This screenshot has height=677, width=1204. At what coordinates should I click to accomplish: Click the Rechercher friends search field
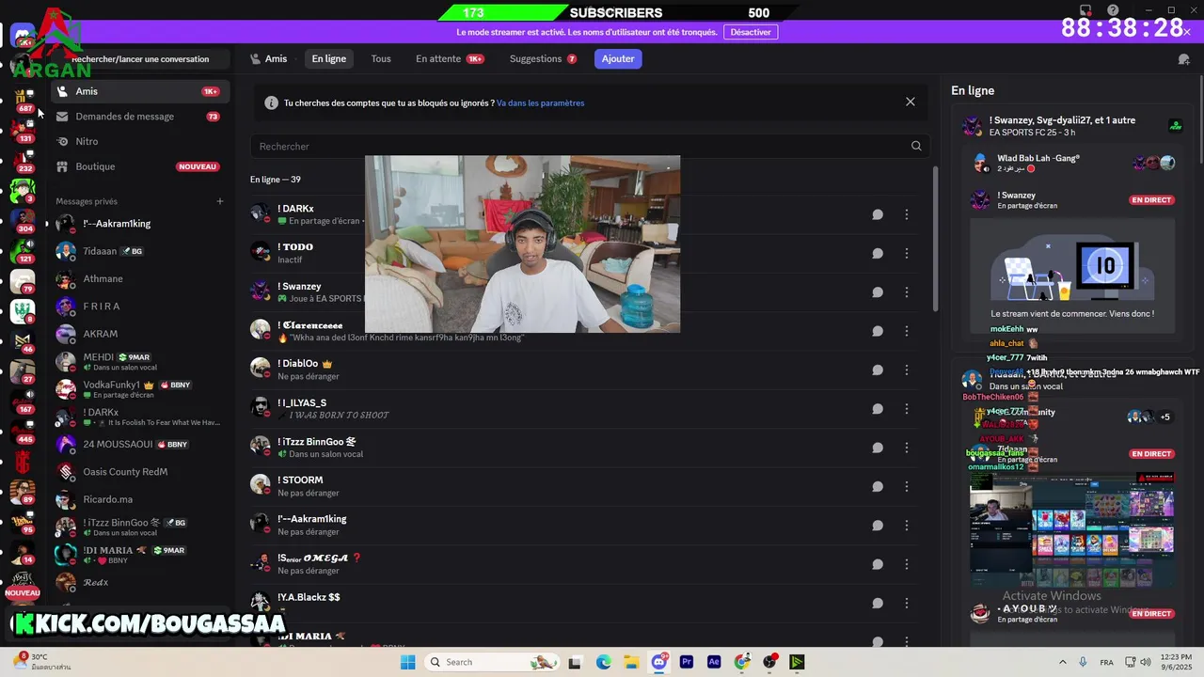point(590,146)
